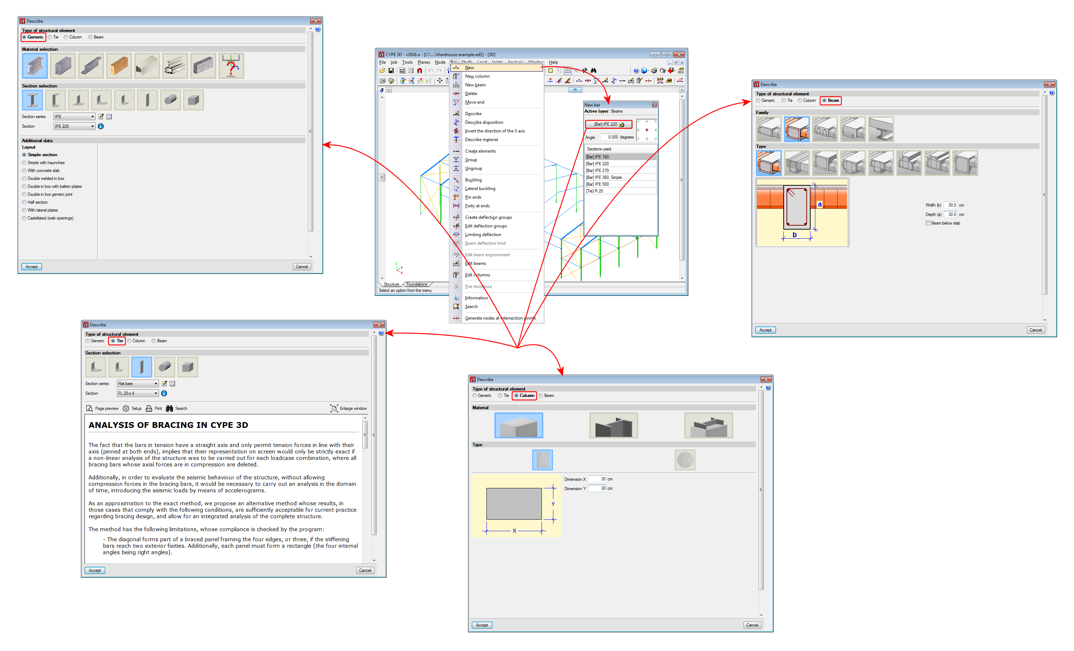Edit the IPE section series icon
Image resolution: width=1074 pixels, height=651 pixels.
[101, 117]
